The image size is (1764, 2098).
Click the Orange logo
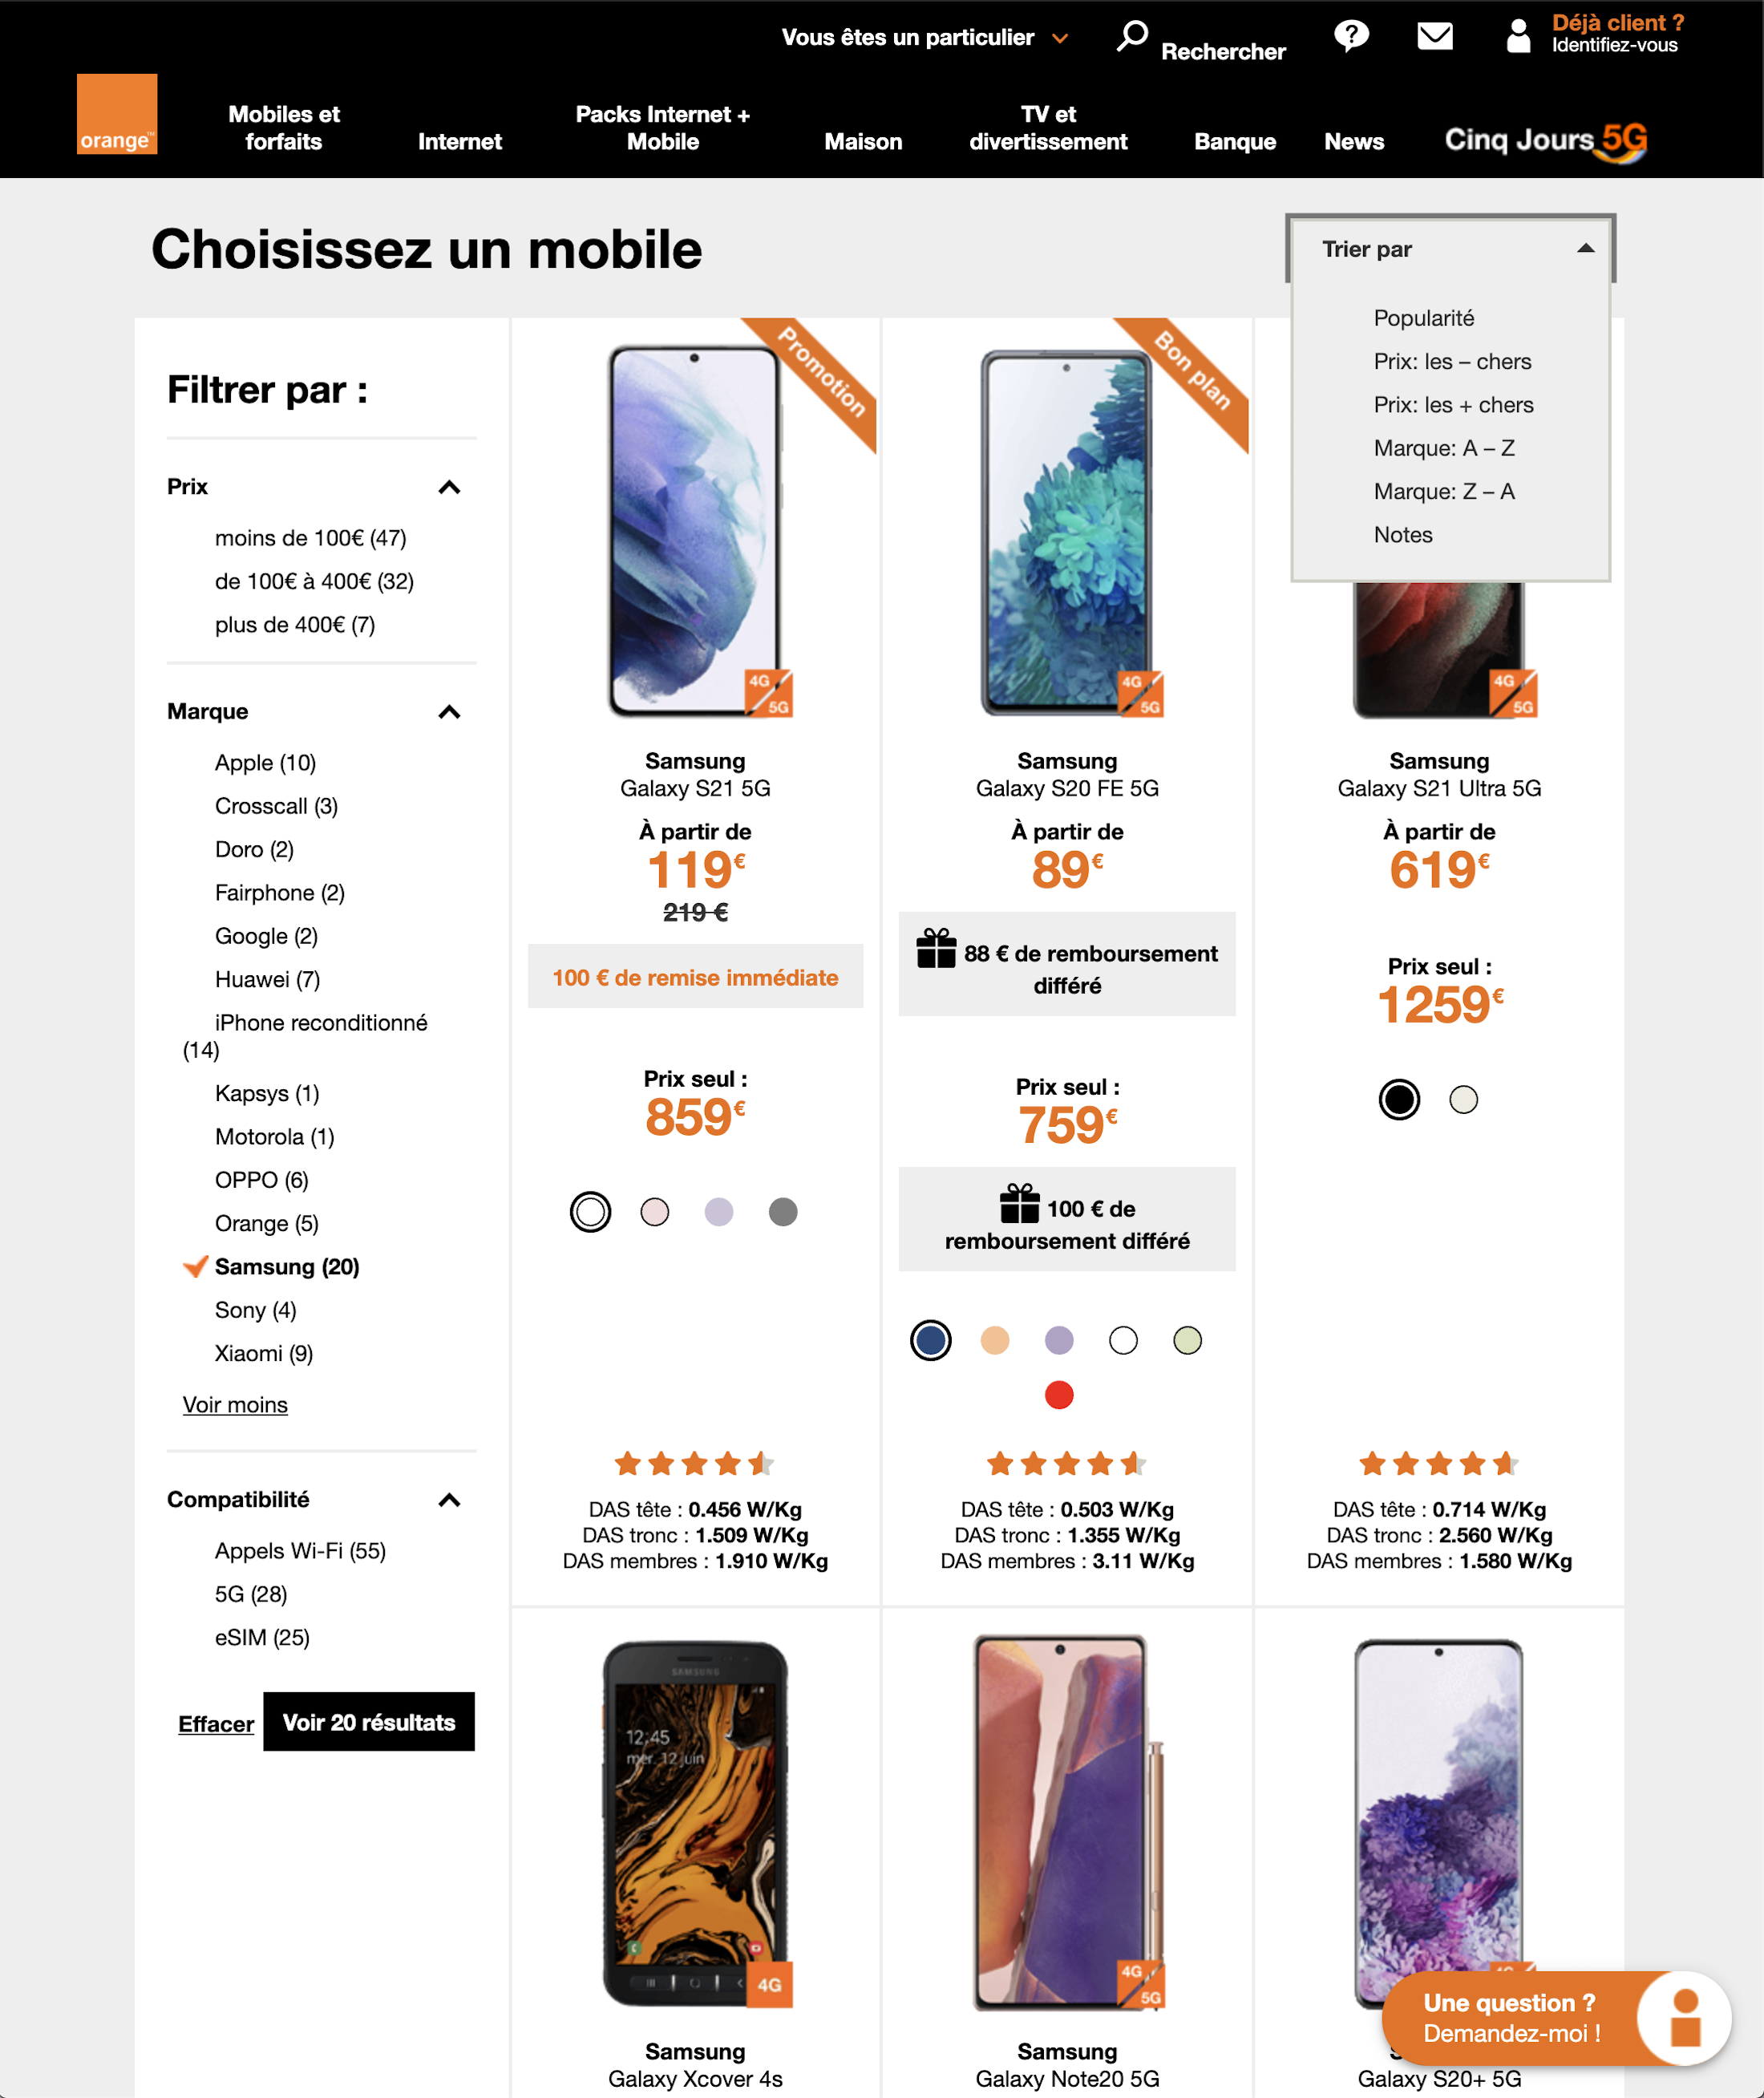116,113
